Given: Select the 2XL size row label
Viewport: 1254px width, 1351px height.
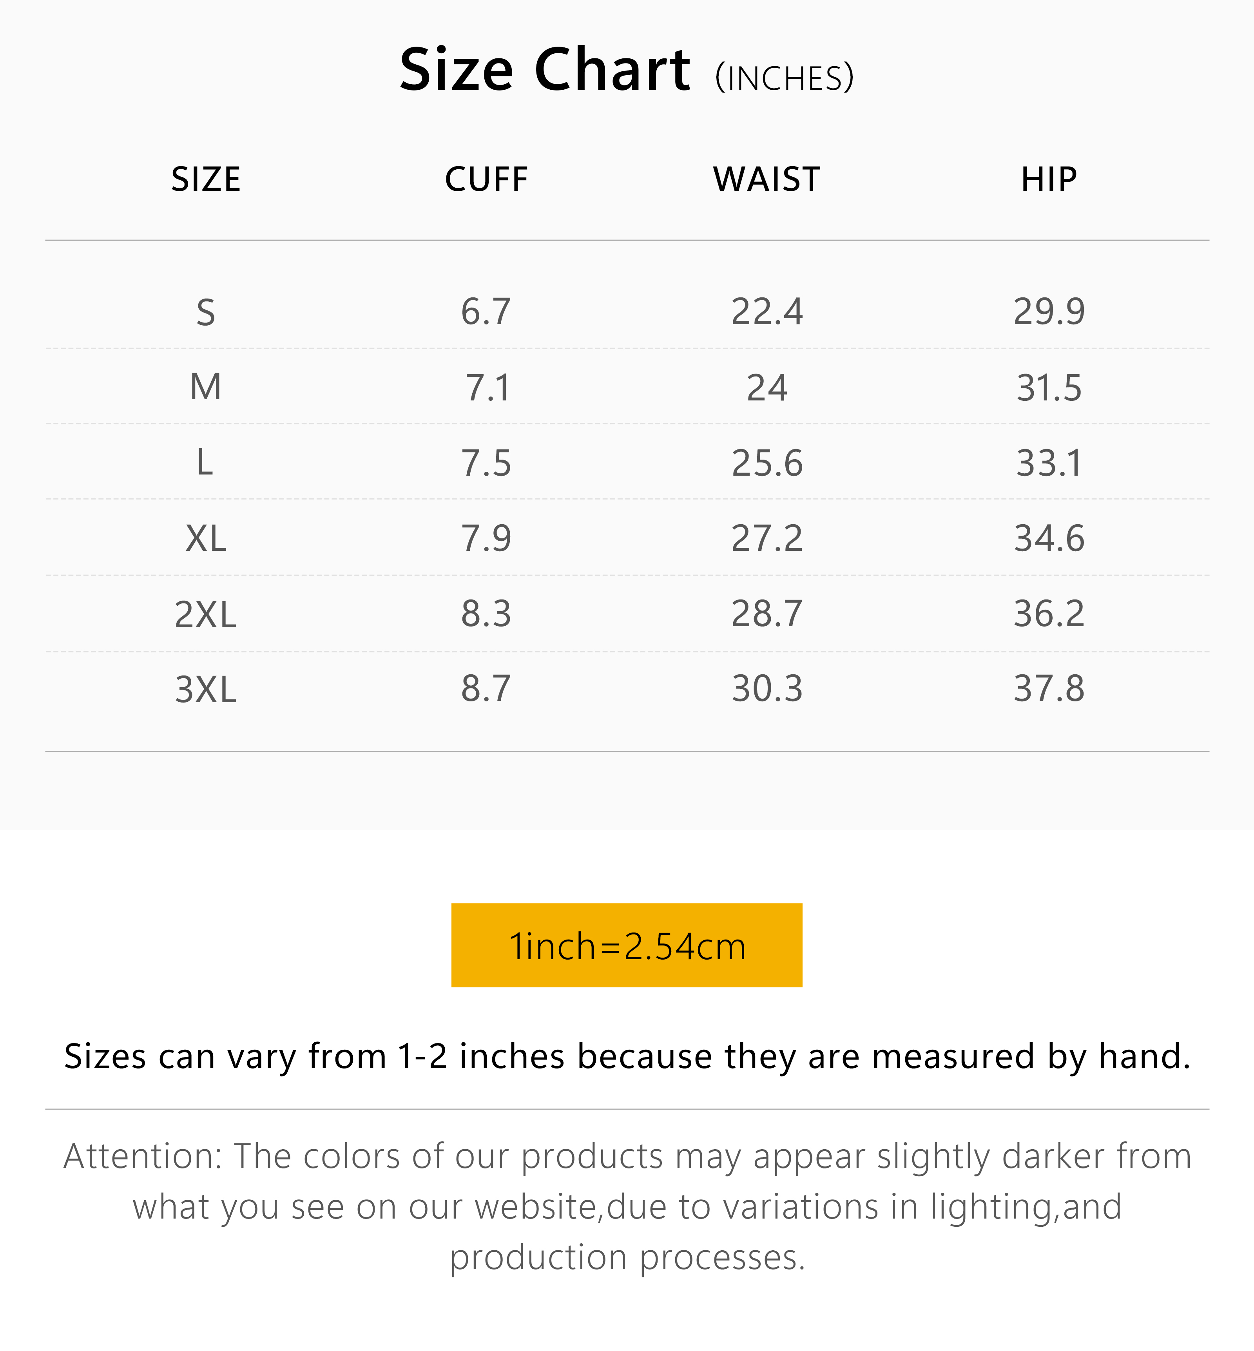Looking at the screenshot, I should (x=206, y=615).
